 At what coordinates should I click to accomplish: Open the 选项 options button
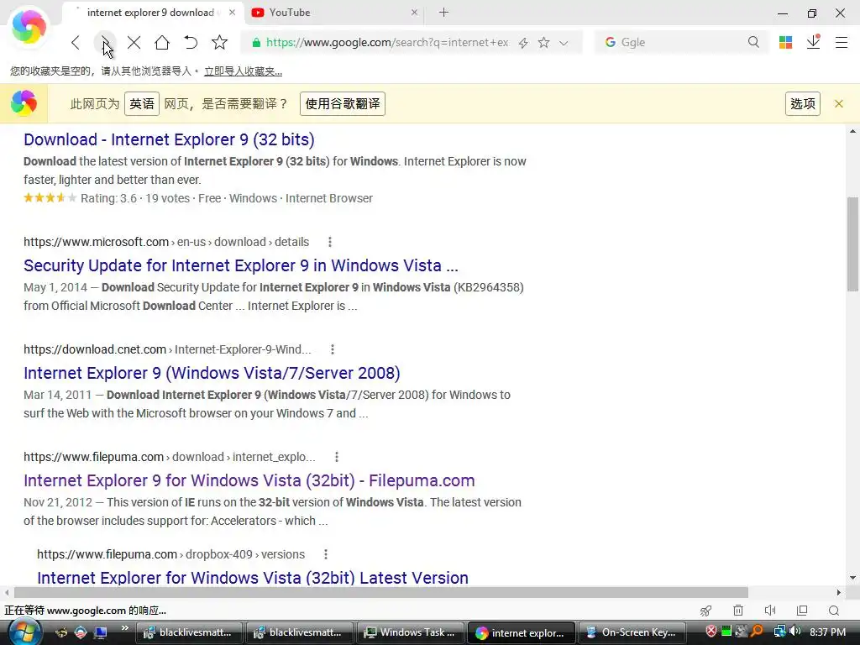pyautogui.click(x=803, y=103)
